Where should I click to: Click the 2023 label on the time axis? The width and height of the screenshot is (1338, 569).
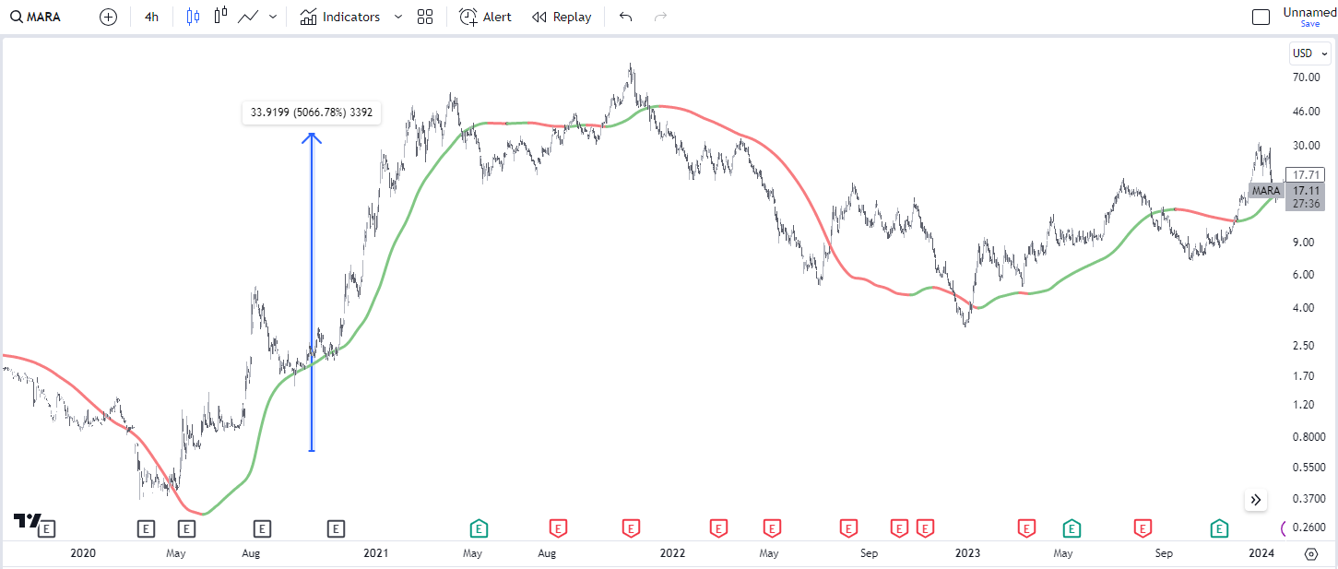point(967,553)
